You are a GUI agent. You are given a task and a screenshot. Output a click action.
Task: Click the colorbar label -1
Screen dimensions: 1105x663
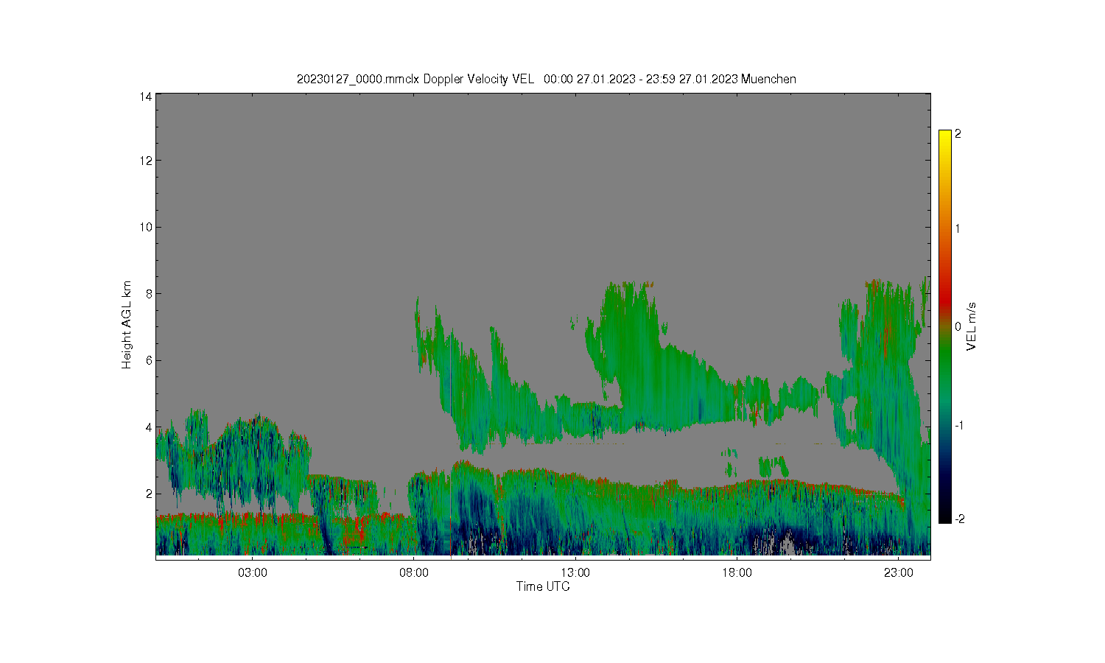click(959, 425)
